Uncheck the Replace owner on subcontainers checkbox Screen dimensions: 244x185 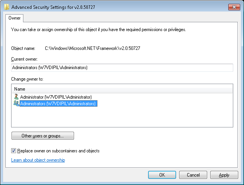tap(14, 151)
